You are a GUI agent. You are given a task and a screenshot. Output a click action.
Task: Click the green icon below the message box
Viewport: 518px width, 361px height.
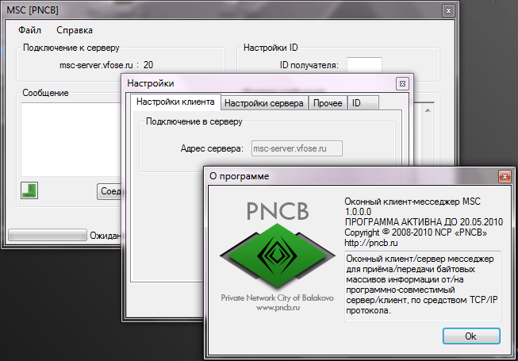coord(29,190)
